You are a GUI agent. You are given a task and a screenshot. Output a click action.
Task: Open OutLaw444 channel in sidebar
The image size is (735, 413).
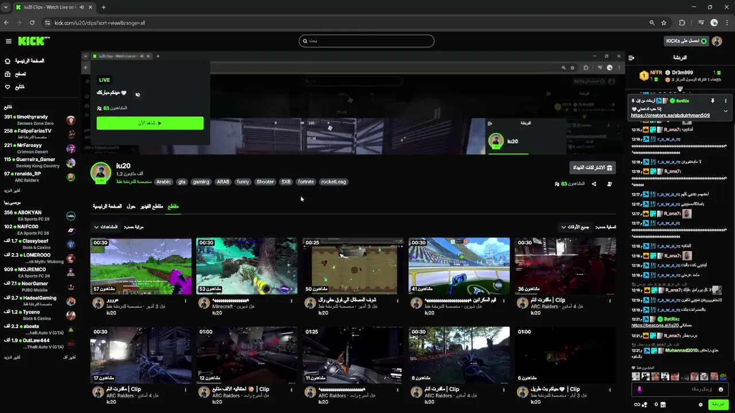[40, 343]
